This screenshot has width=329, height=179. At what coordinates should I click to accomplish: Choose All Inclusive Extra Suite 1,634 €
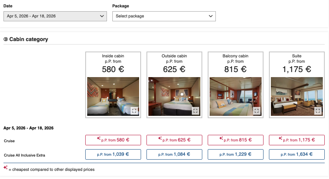click(x=297, y=154)
